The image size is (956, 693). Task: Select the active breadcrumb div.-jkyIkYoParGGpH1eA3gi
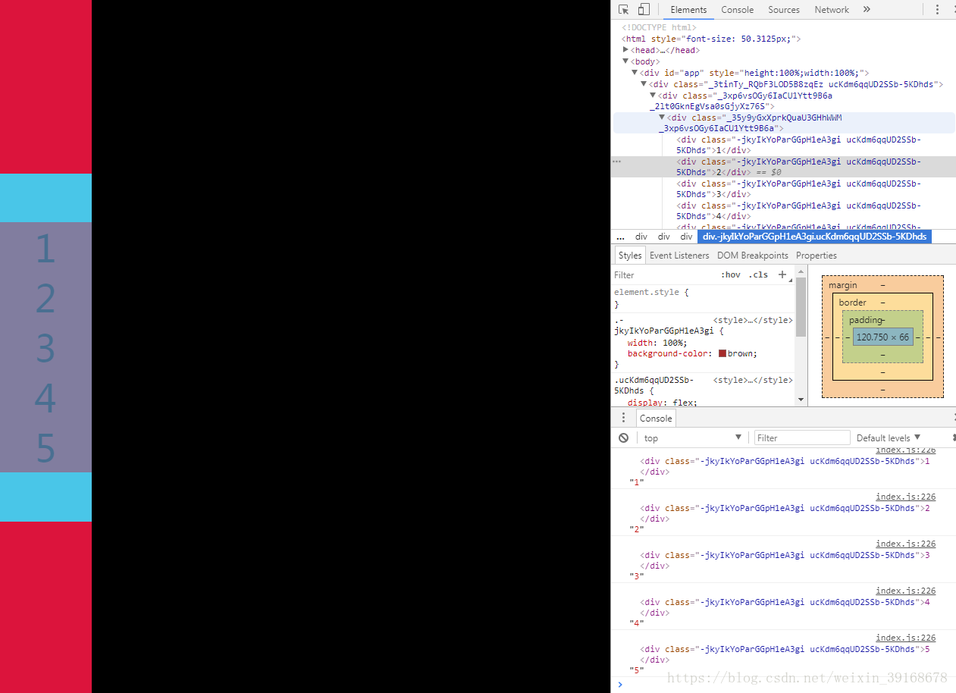(814, 237)
